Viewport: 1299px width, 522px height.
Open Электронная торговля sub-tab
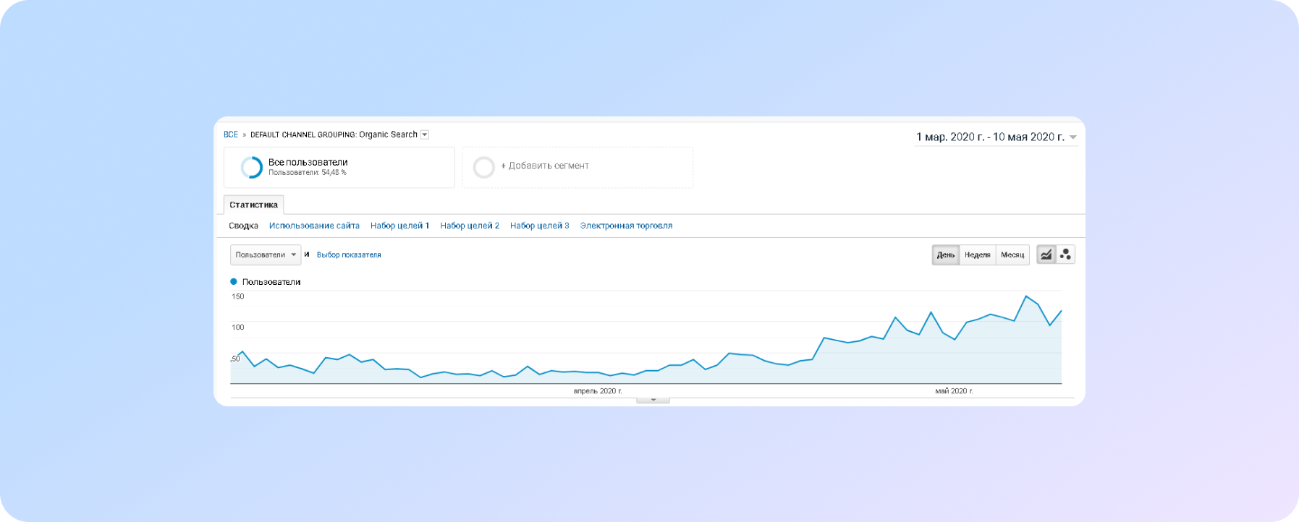click(626, 226)
